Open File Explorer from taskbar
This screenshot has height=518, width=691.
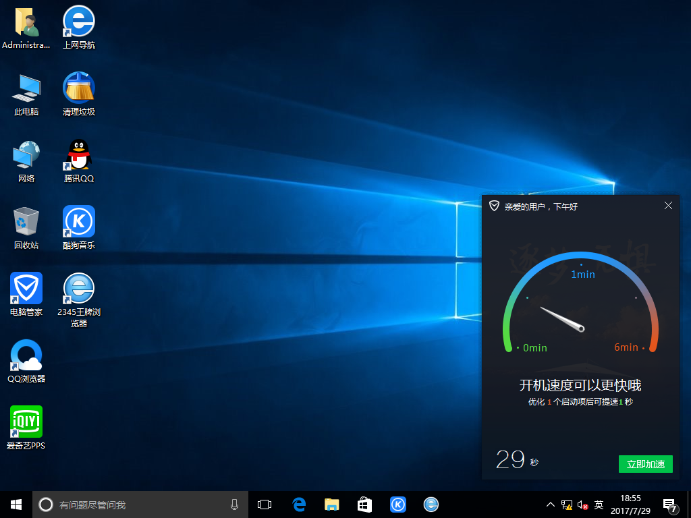(332, 505)
